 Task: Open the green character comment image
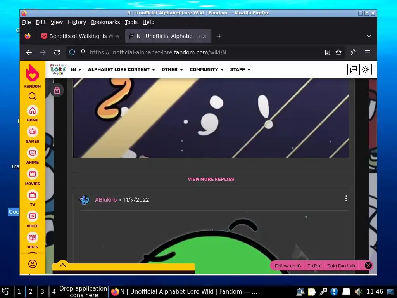214,242
